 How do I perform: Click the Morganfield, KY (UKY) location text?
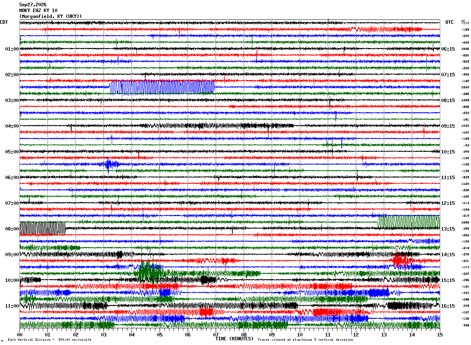(51, 16)
